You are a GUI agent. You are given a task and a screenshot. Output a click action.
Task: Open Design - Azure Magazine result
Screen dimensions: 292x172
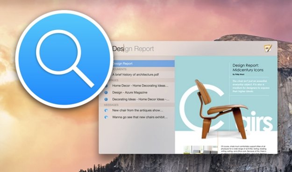coord(129,93)
